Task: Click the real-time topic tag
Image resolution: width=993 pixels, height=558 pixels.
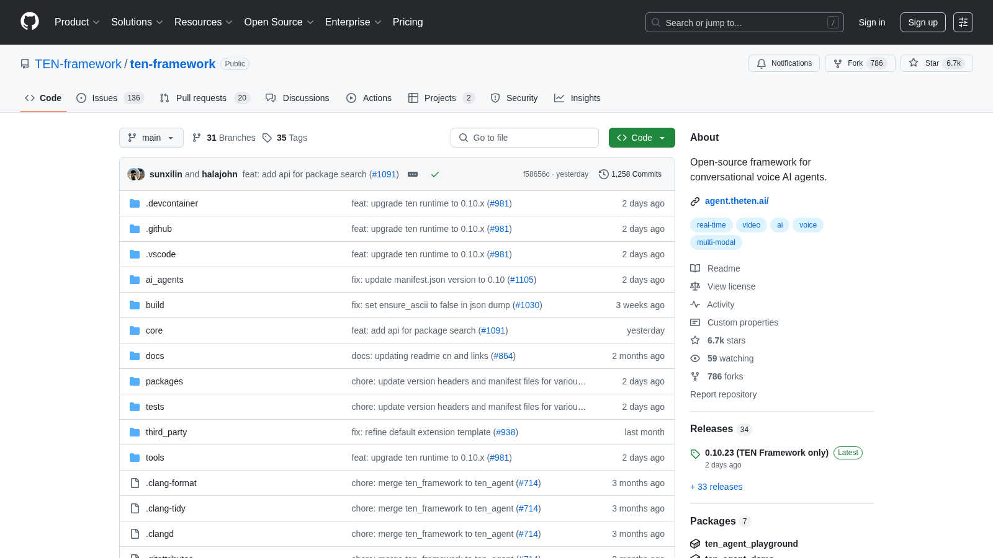Action: pyautogui.click(x=711, y=225)
